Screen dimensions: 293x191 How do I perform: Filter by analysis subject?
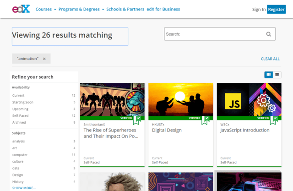point(44,141)
